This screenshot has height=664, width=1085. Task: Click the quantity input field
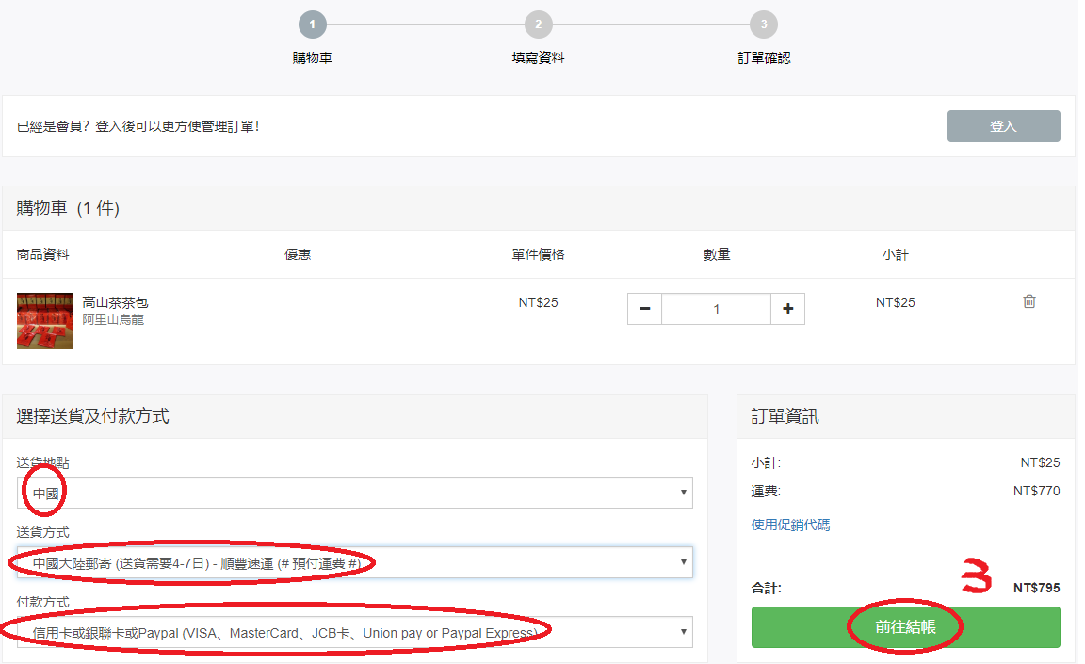point(716,309)
